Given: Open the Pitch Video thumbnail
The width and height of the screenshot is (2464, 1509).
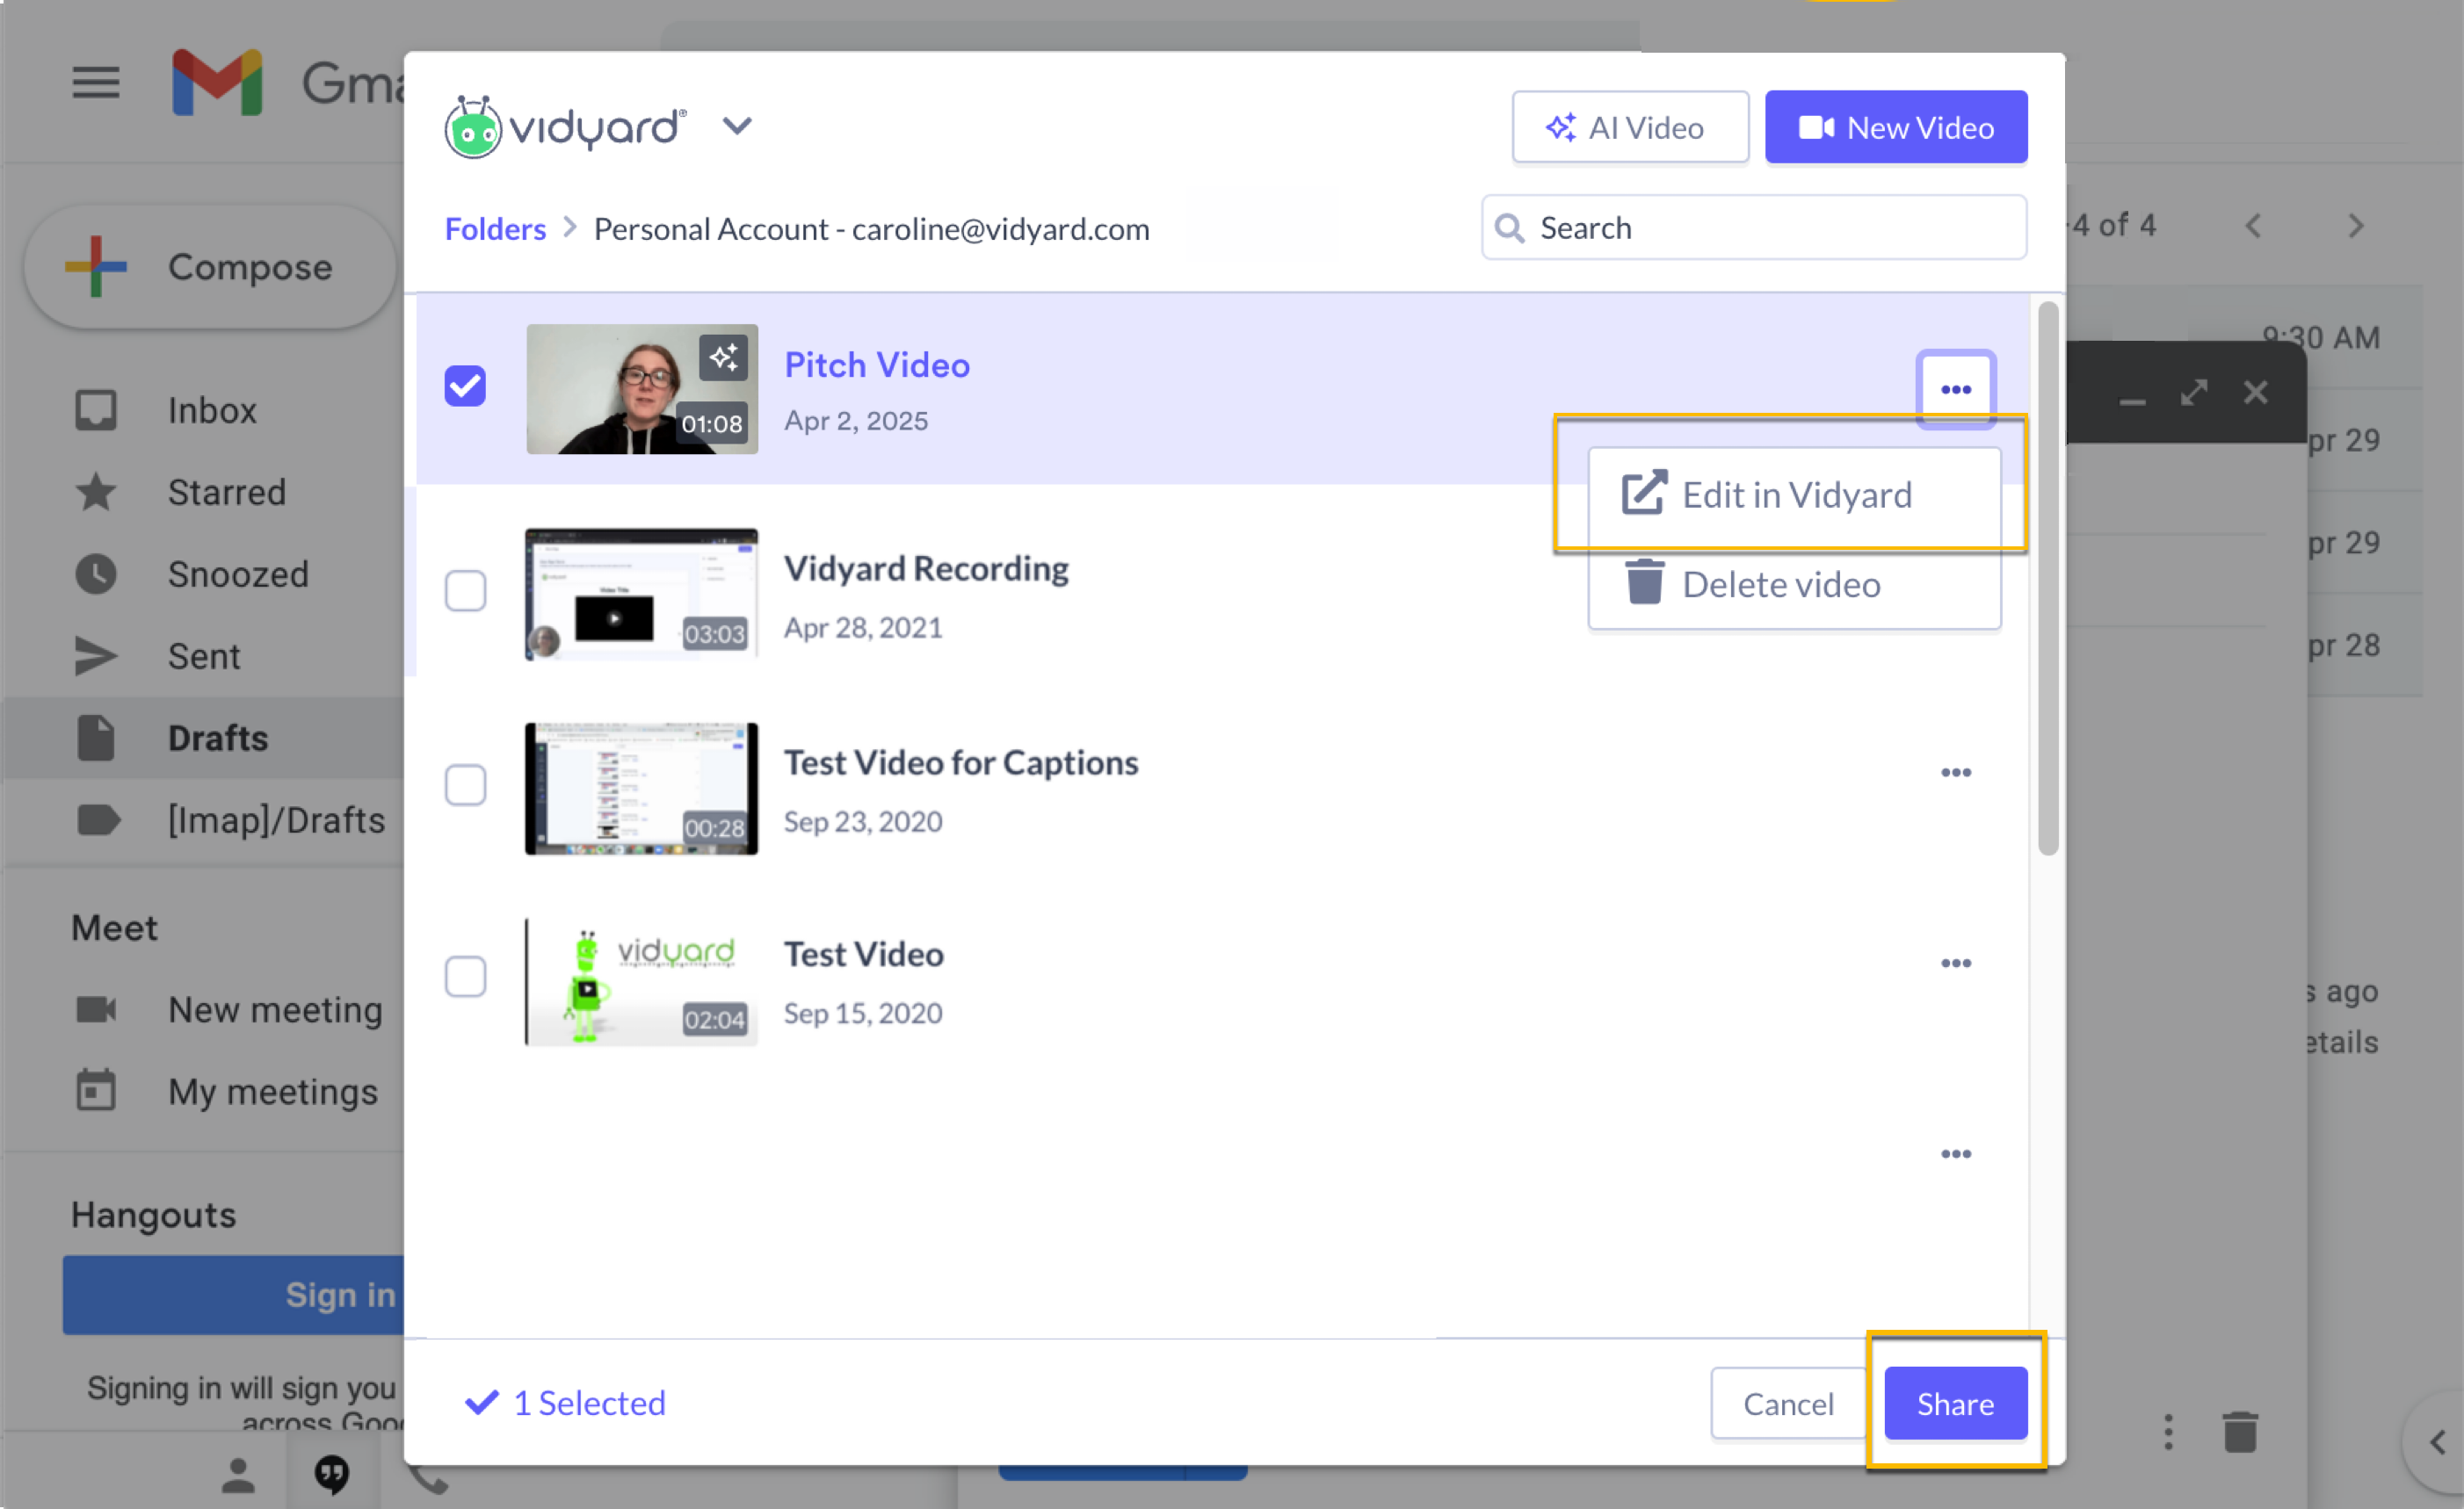Looking at the screenshot, I should click(x=642, y=389).
